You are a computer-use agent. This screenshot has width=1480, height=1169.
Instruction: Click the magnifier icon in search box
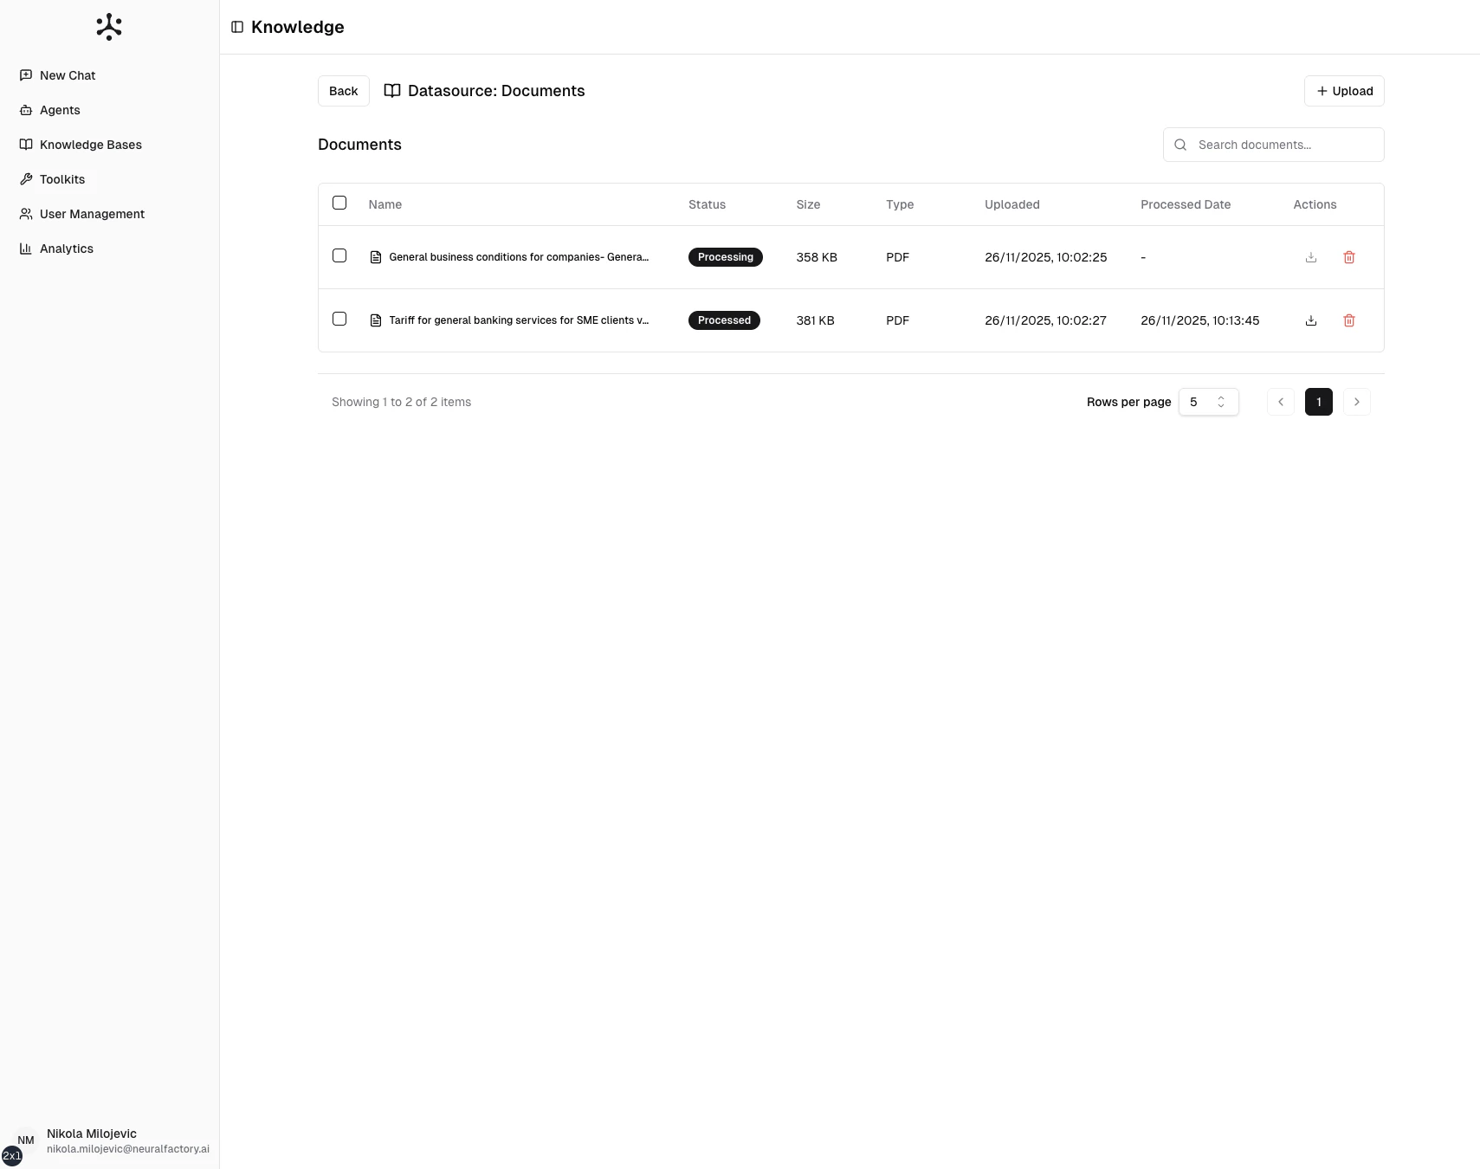pos(1180,145)
